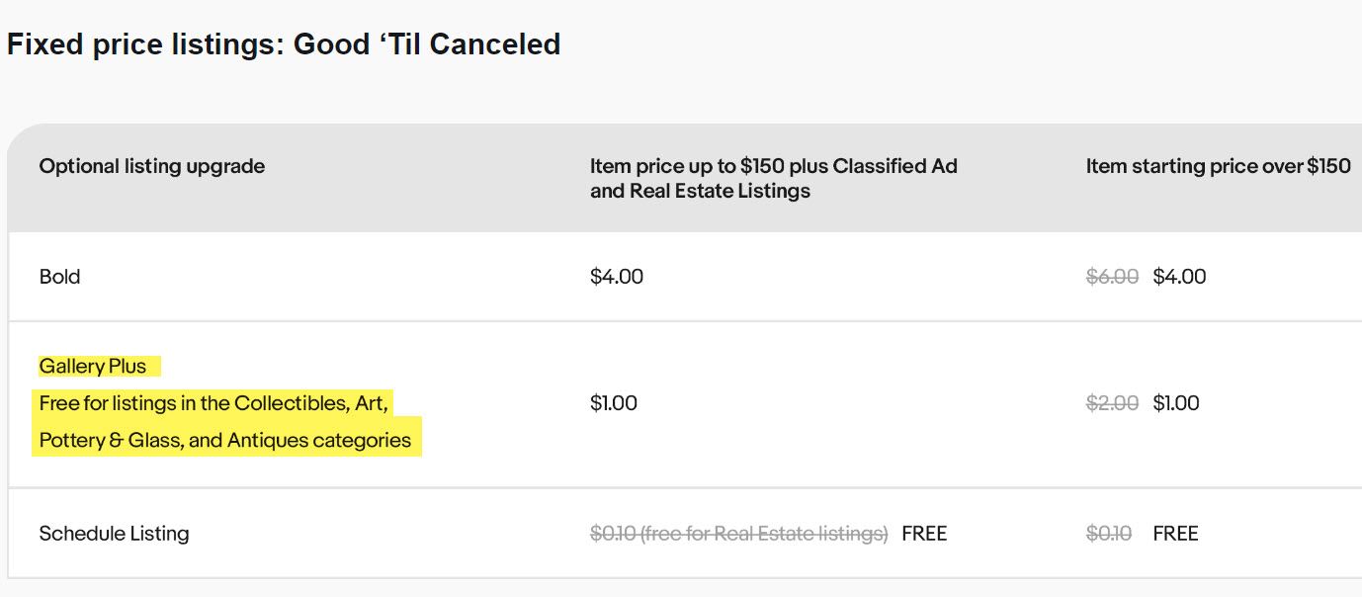This screenshot has width=1362, height=597.
Task: Click 'and Real Estate Listings' header line
Action: (700, 191)
